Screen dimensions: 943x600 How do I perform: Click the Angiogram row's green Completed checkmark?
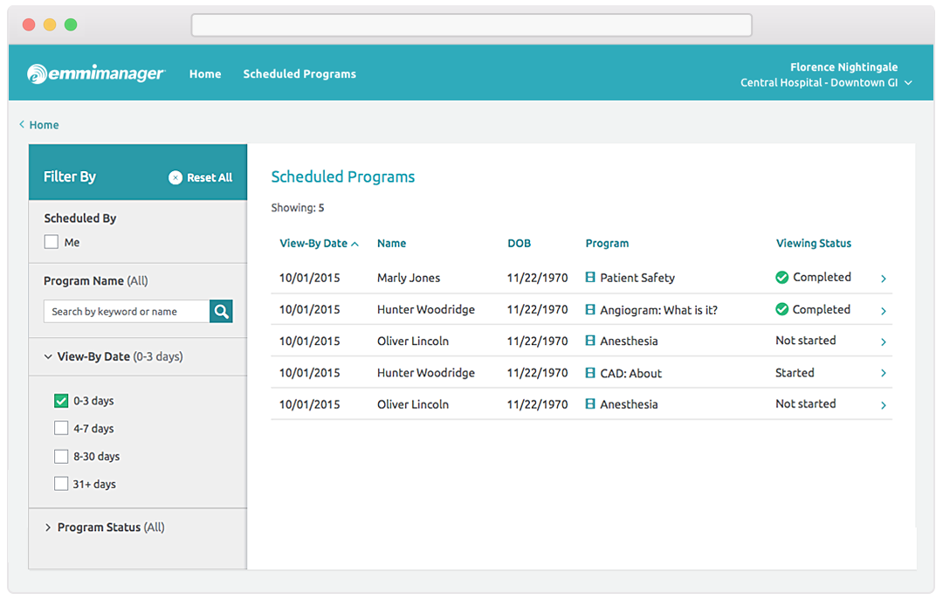pyautogui.click(x=781, y=310)
